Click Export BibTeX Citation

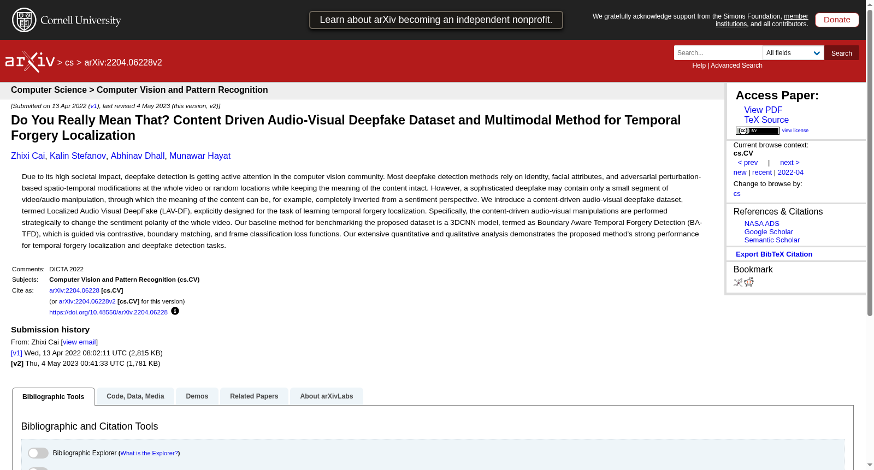773,254
